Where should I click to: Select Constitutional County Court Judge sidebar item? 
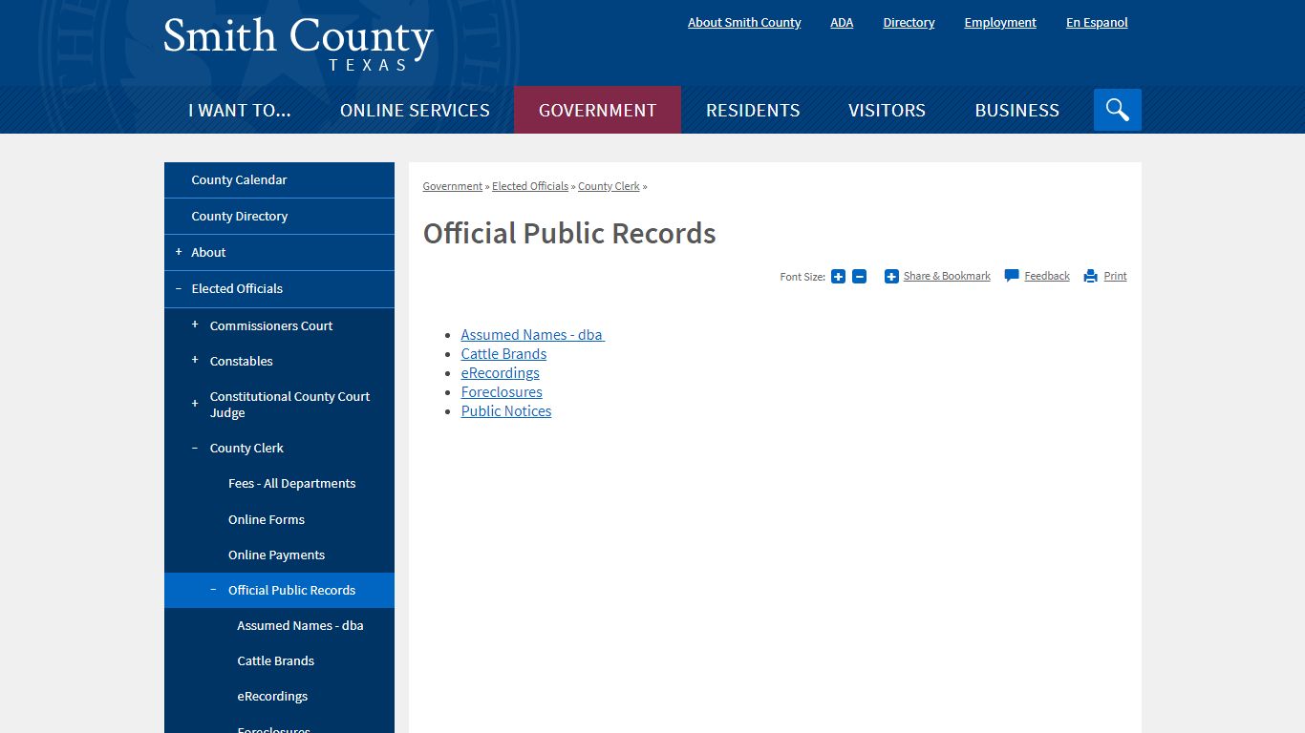[289, 405]
